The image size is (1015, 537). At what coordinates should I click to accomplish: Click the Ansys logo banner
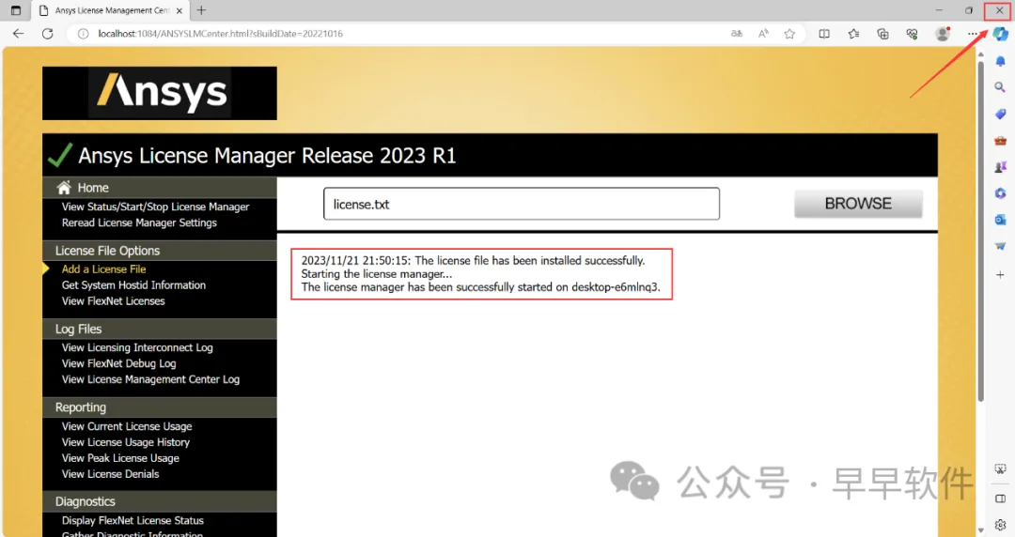[x=159, y=93]
